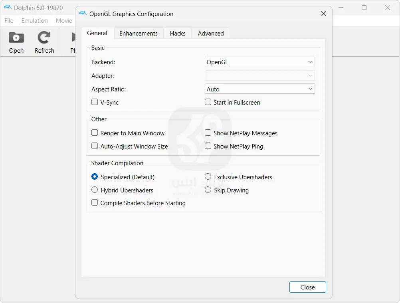Screen dimensions: 400x303
Task: Open the Hacks tab
Action: [x=178, y=34]
